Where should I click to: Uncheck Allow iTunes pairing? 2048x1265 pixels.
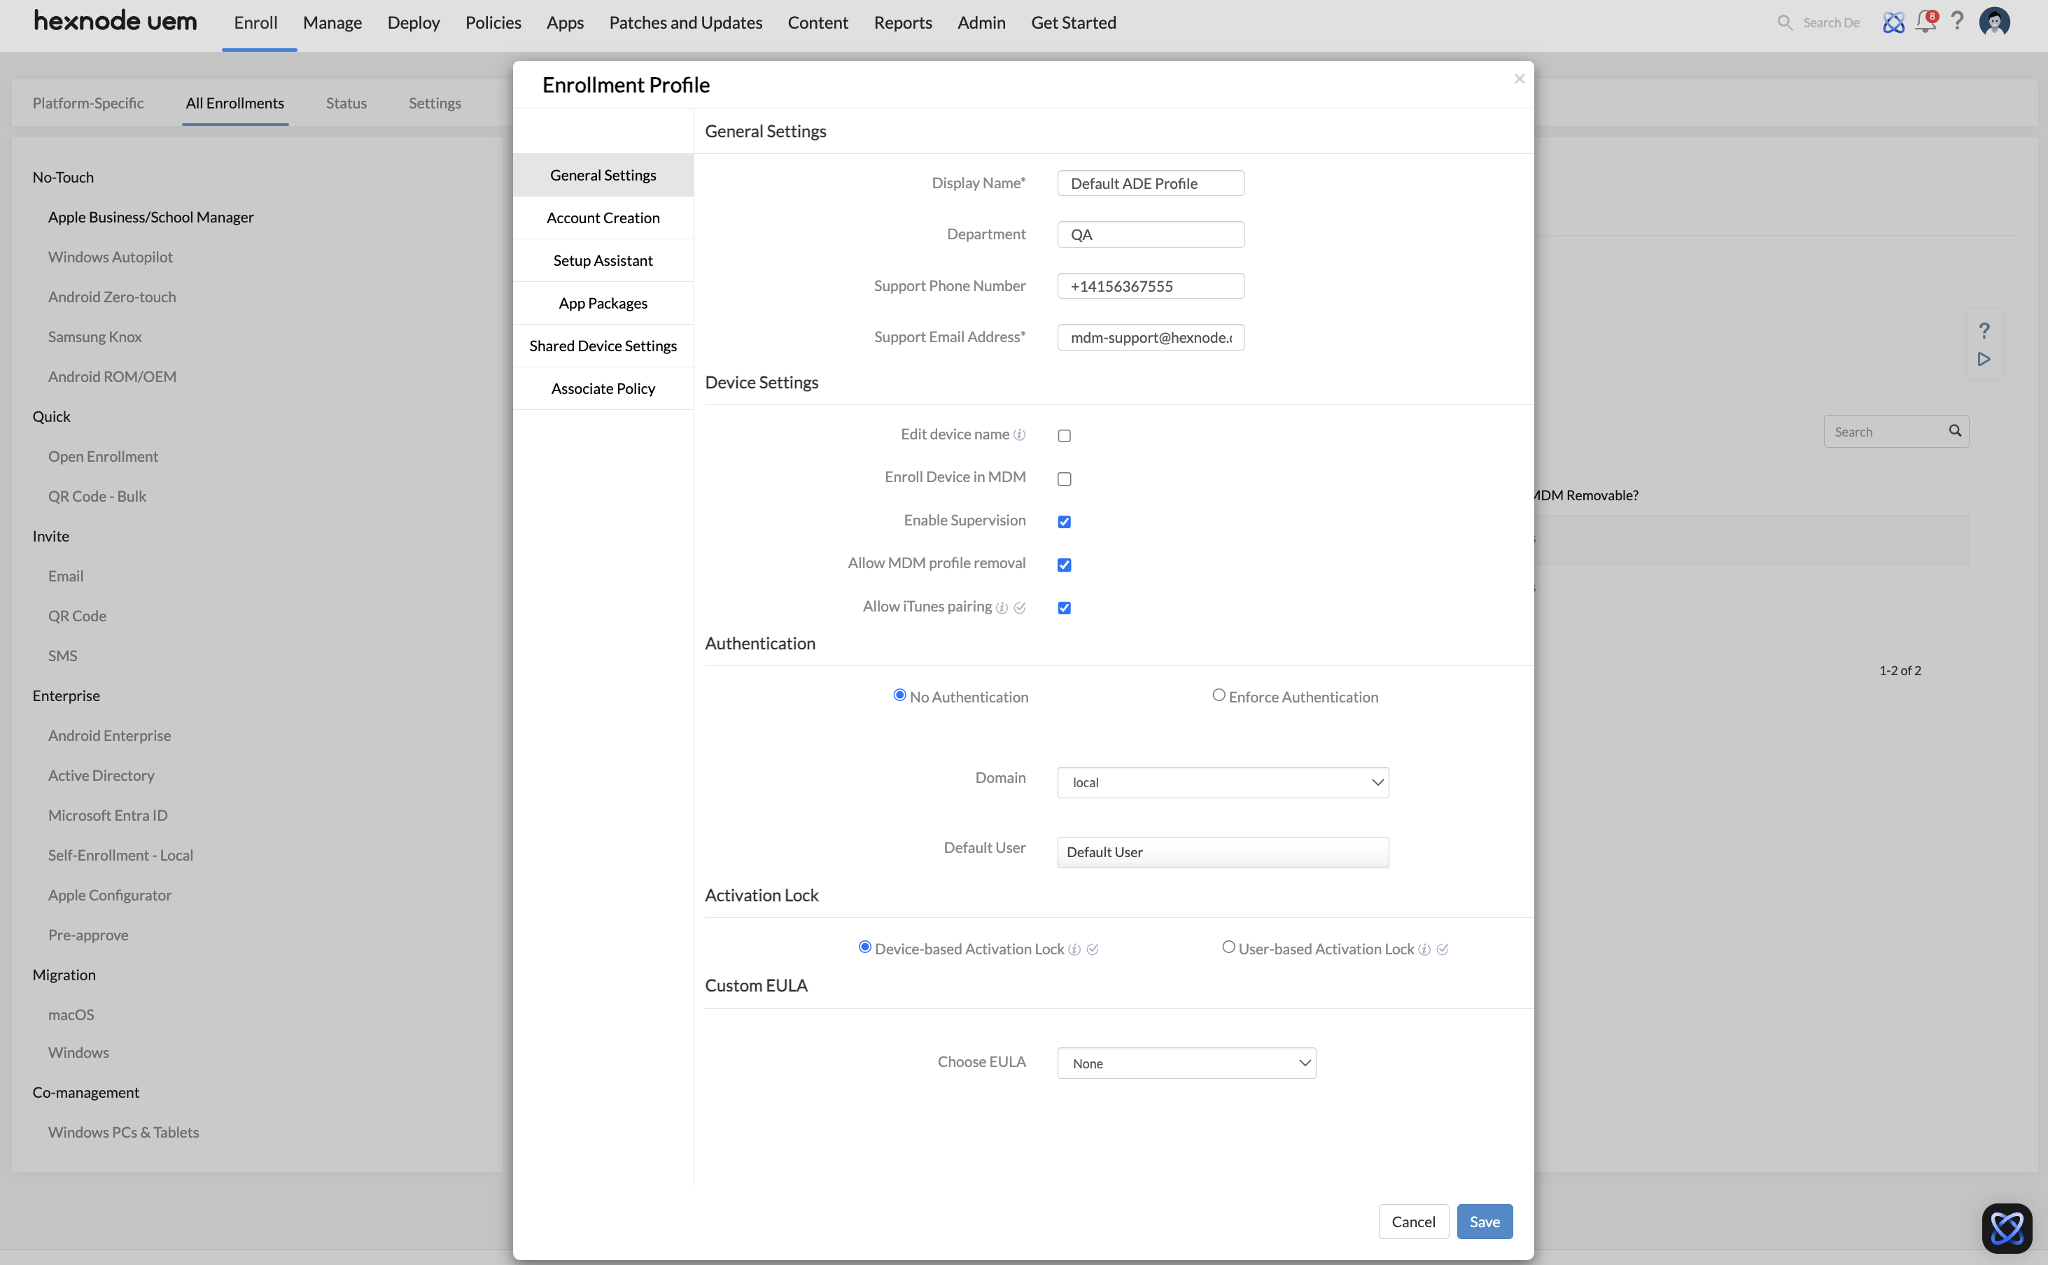point(1064,608)
